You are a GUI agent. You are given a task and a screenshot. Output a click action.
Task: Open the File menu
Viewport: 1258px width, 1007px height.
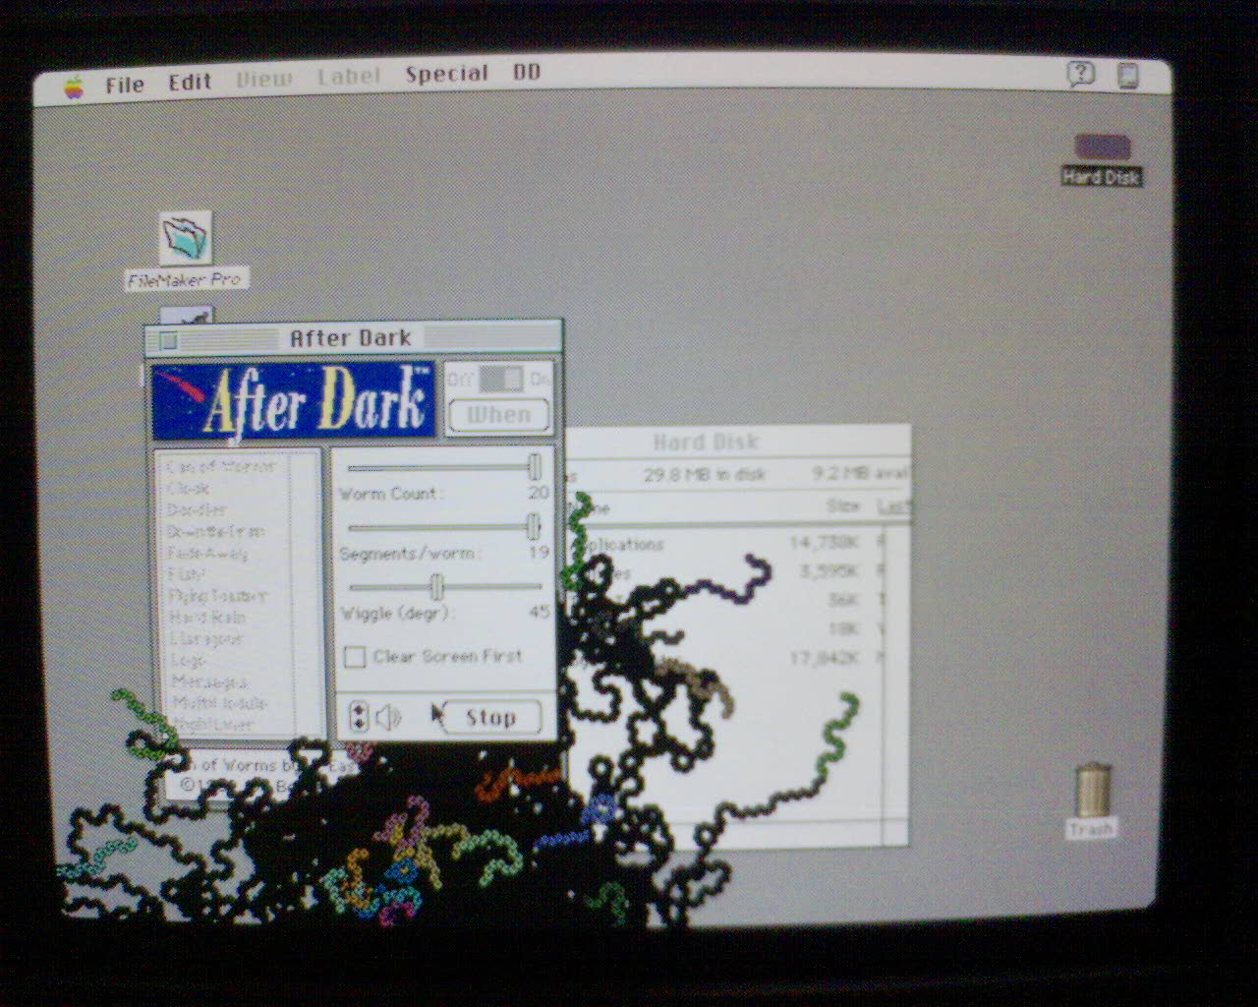[x=125, y=85]
